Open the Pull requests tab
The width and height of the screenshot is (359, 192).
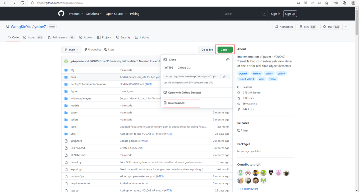pos(61,38)
